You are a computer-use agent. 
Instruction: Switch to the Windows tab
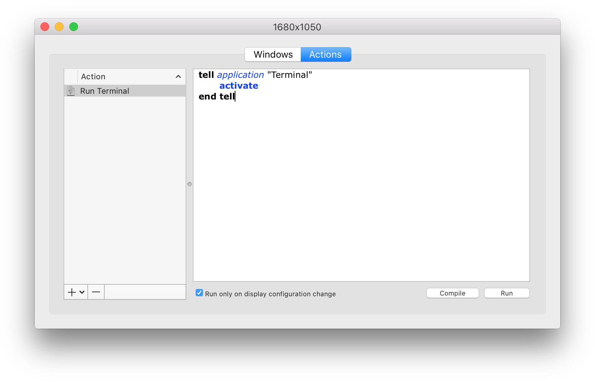273,54
